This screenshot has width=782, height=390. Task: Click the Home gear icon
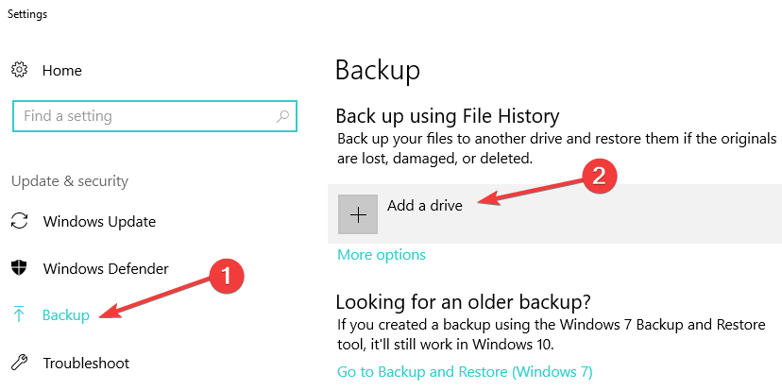(x=19, y=70)
